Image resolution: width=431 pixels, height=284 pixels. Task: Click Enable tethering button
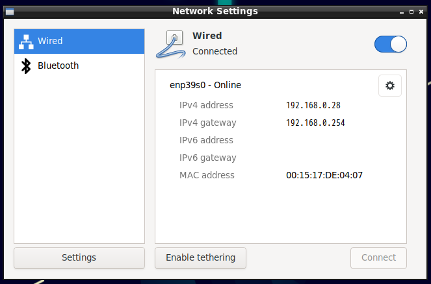coord(200,258)
